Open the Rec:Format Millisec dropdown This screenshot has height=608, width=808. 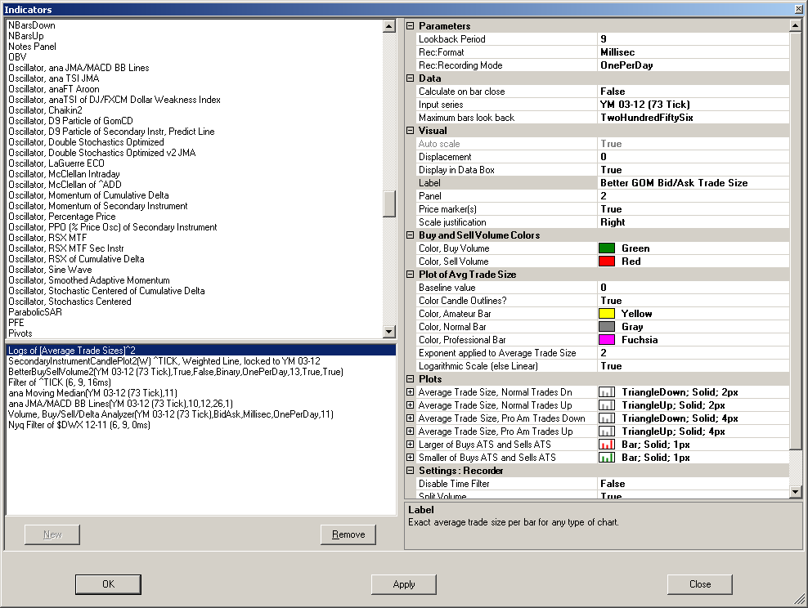[x=693, y=52]
